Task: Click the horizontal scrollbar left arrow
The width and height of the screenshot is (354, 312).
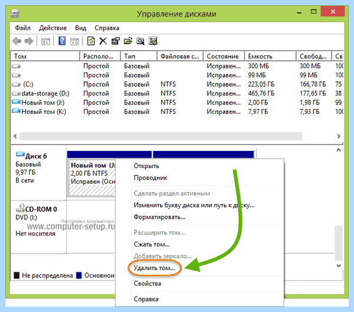Action: [x=15, y=136]
